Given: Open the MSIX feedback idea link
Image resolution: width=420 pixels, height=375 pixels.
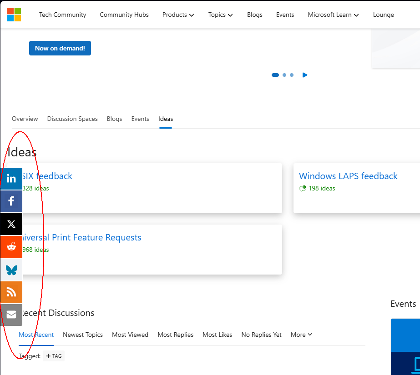Looking at the screenshot, I should (x=47, y=176).
